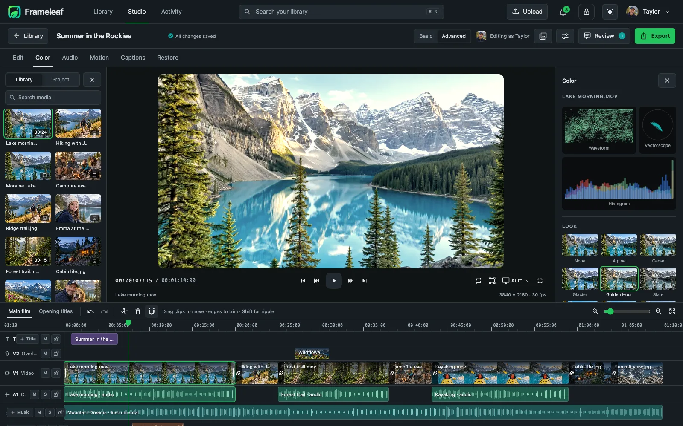Undo the last timeline action
Viewport: 683px width, 426px height.
[90, 311]
